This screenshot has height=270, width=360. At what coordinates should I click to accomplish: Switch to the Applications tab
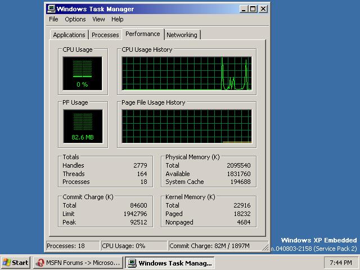tap(69, 35)
